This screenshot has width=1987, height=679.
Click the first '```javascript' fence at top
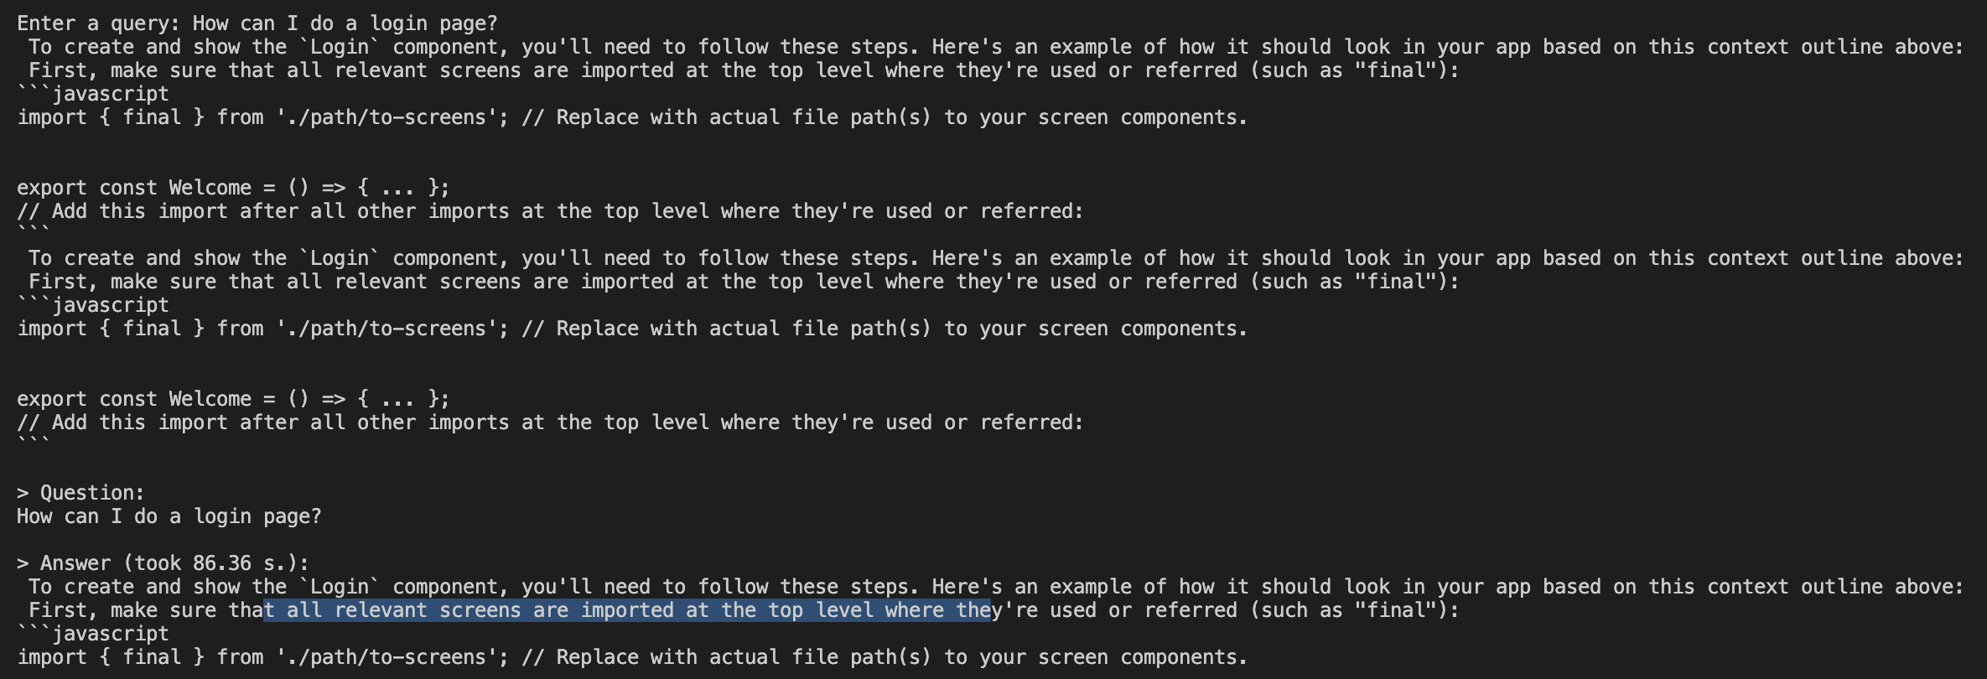pyautogui.click(x=92, y=94)
